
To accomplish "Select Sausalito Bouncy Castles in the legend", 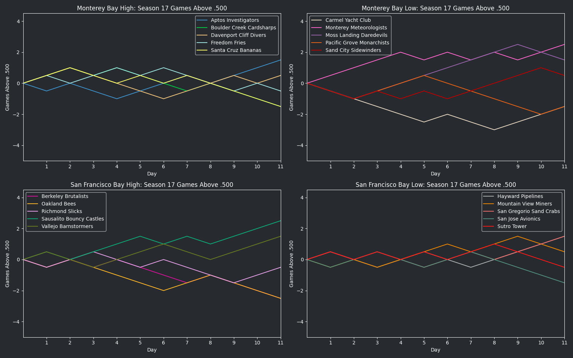I will tap(72, 219).
